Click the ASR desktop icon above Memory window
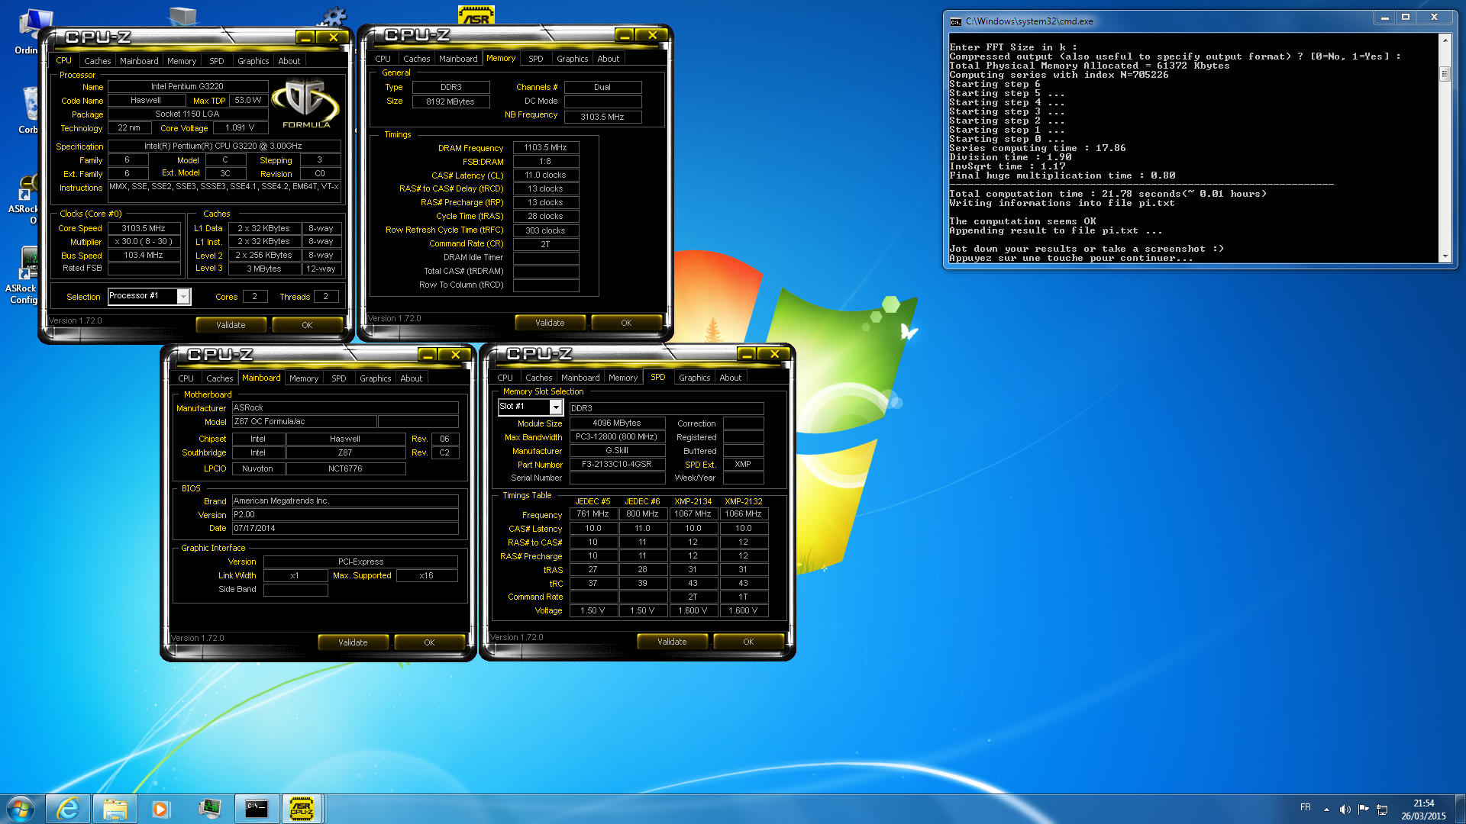 (476, 14)
